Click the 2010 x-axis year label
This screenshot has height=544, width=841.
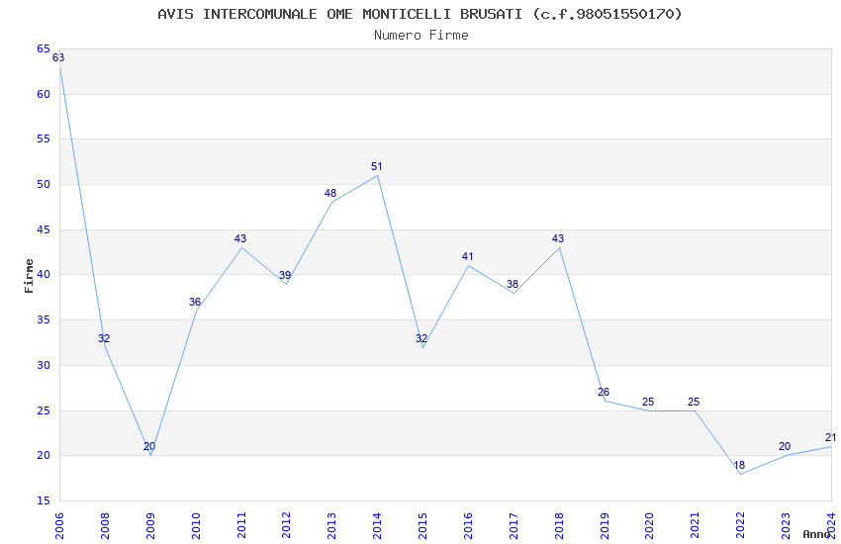[196, 525]
